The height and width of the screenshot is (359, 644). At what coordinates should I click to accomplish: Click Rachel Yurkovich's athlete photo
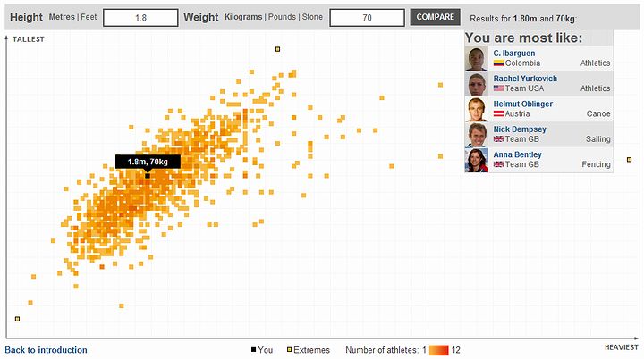pyautogui.click(x=477, y=84)
